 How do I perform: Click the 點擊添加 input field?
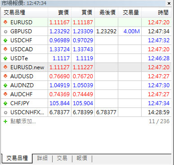tap(23, 121)
